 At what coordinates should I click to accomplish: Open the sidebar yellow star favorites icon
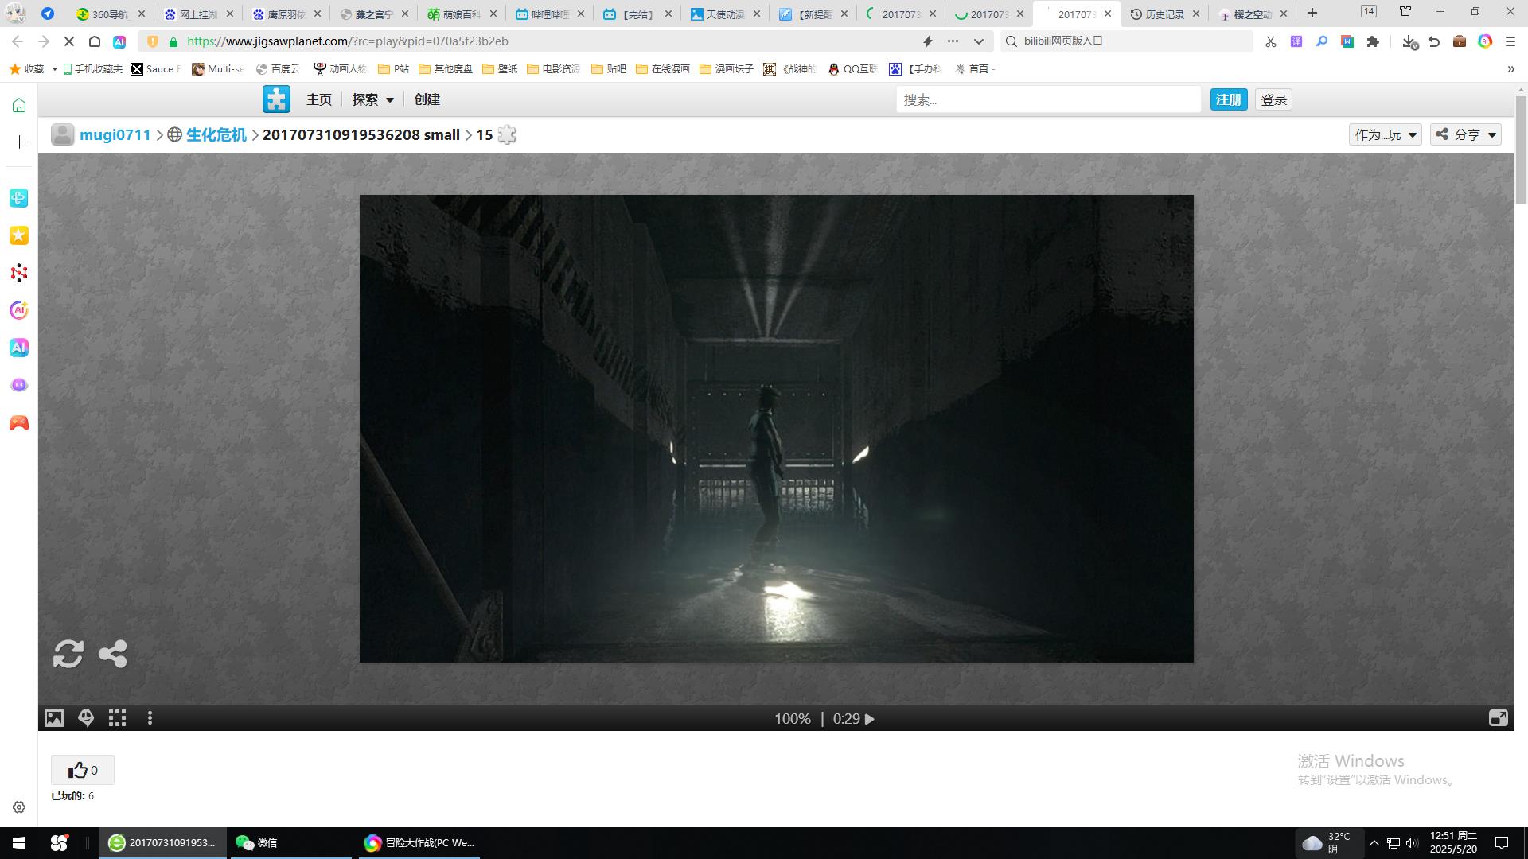coord(19,235)
